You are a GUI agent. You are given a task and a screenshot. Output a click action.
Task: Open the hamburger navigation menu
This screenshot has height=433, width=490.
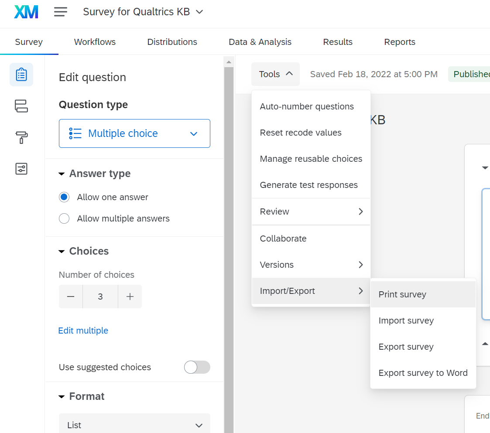pyautogui.click(x=60, y=12)
